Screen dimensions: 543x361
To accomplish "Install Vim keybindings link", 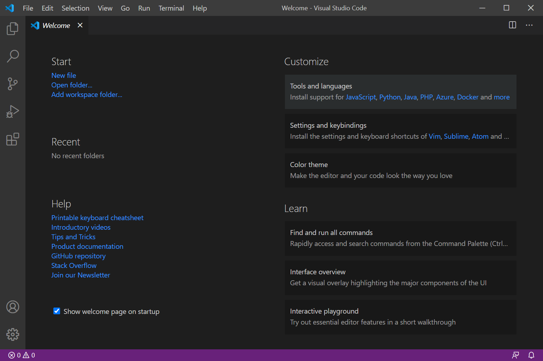I will pyautogui.click(x=434, y=136).
